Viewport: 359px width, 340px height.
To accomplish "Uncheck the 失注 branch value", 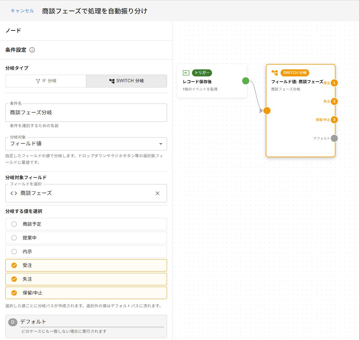I will coord(14,279).
